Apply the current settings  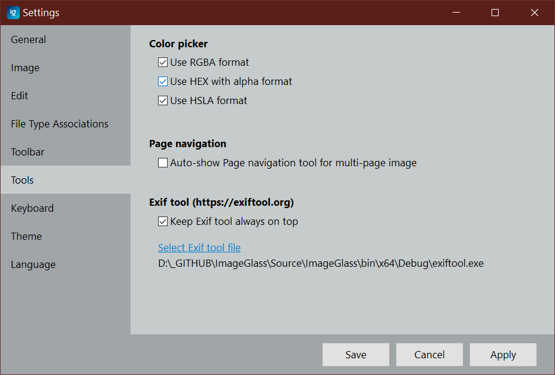503,354
